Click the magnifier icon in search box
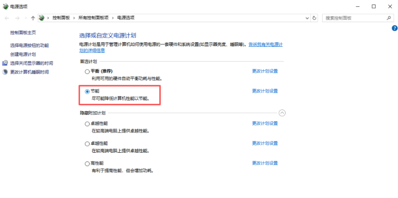The height and width of the screenshot is (198, 398). (x=390, y=18)
